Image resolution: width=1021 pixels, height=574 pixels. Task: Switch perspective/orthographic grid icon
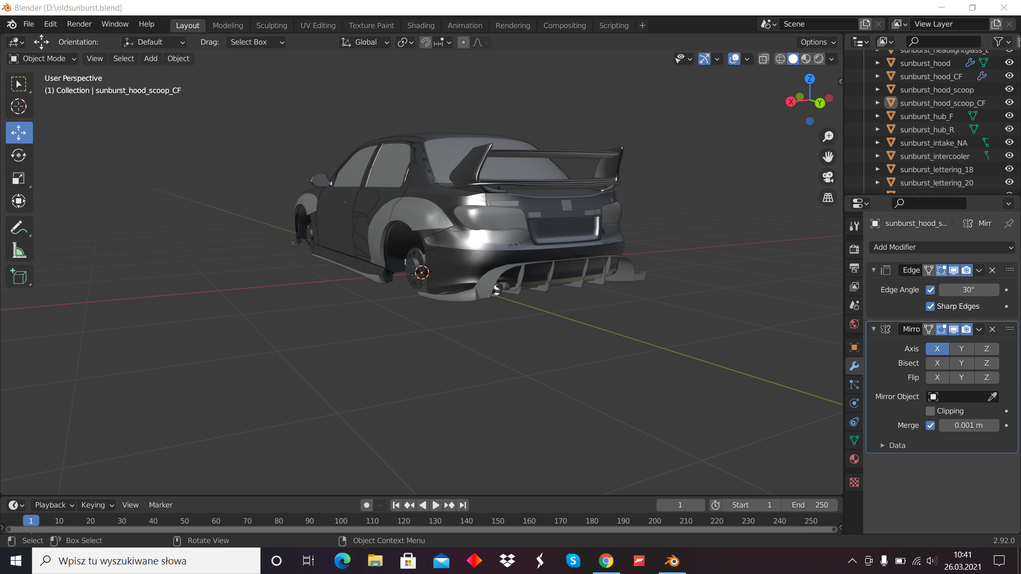pos(828,197)
